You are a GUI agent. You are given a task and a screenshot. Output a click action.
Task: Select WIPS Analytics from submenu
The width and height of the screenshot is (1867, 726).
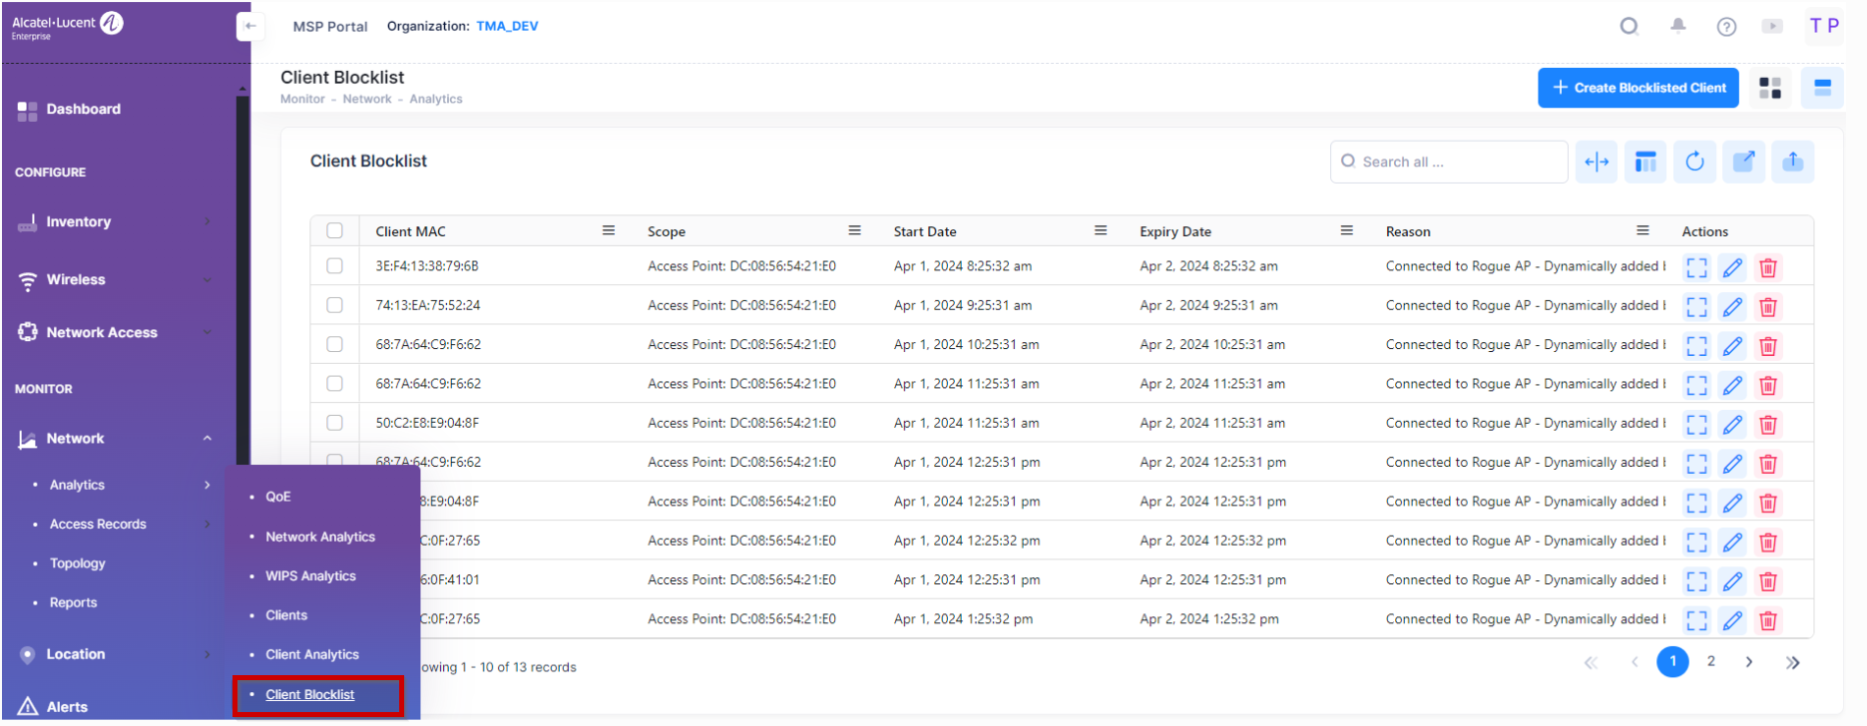310,576
